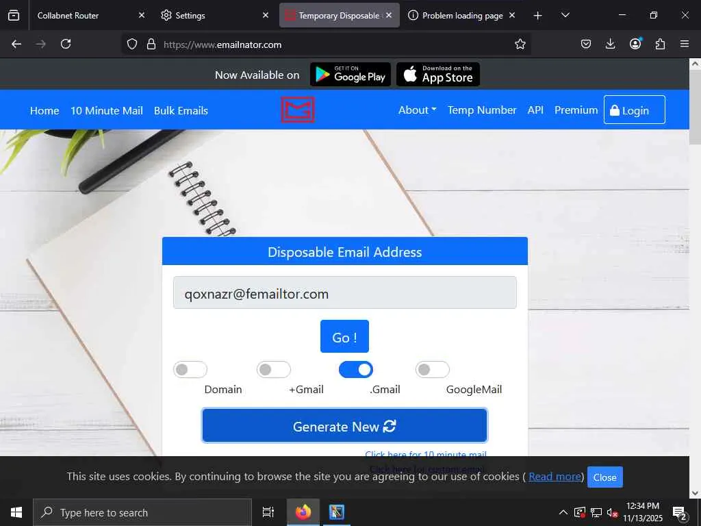The height and width of the screenshot is (526, 701).
Task: Switch to the Problem loading page tab
Action: click(x=461, y=15)
